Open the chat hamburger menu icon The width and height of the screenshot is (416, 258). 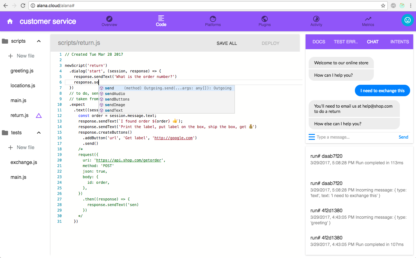[312, 137]
